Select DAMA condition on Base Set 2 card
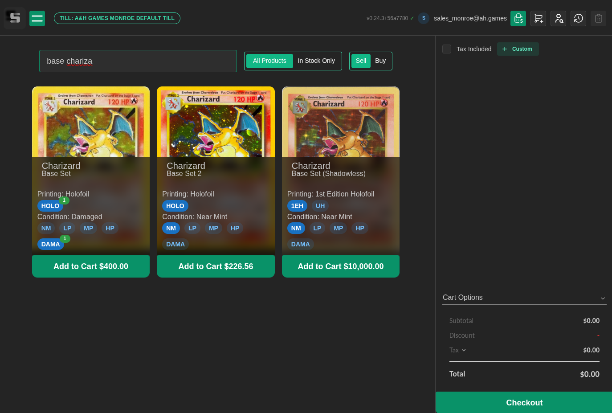612x413 pixels. pos(175,244)
